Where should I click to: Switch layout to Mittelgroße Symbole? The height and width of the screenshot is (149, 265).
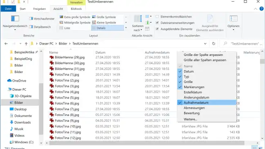75,22
